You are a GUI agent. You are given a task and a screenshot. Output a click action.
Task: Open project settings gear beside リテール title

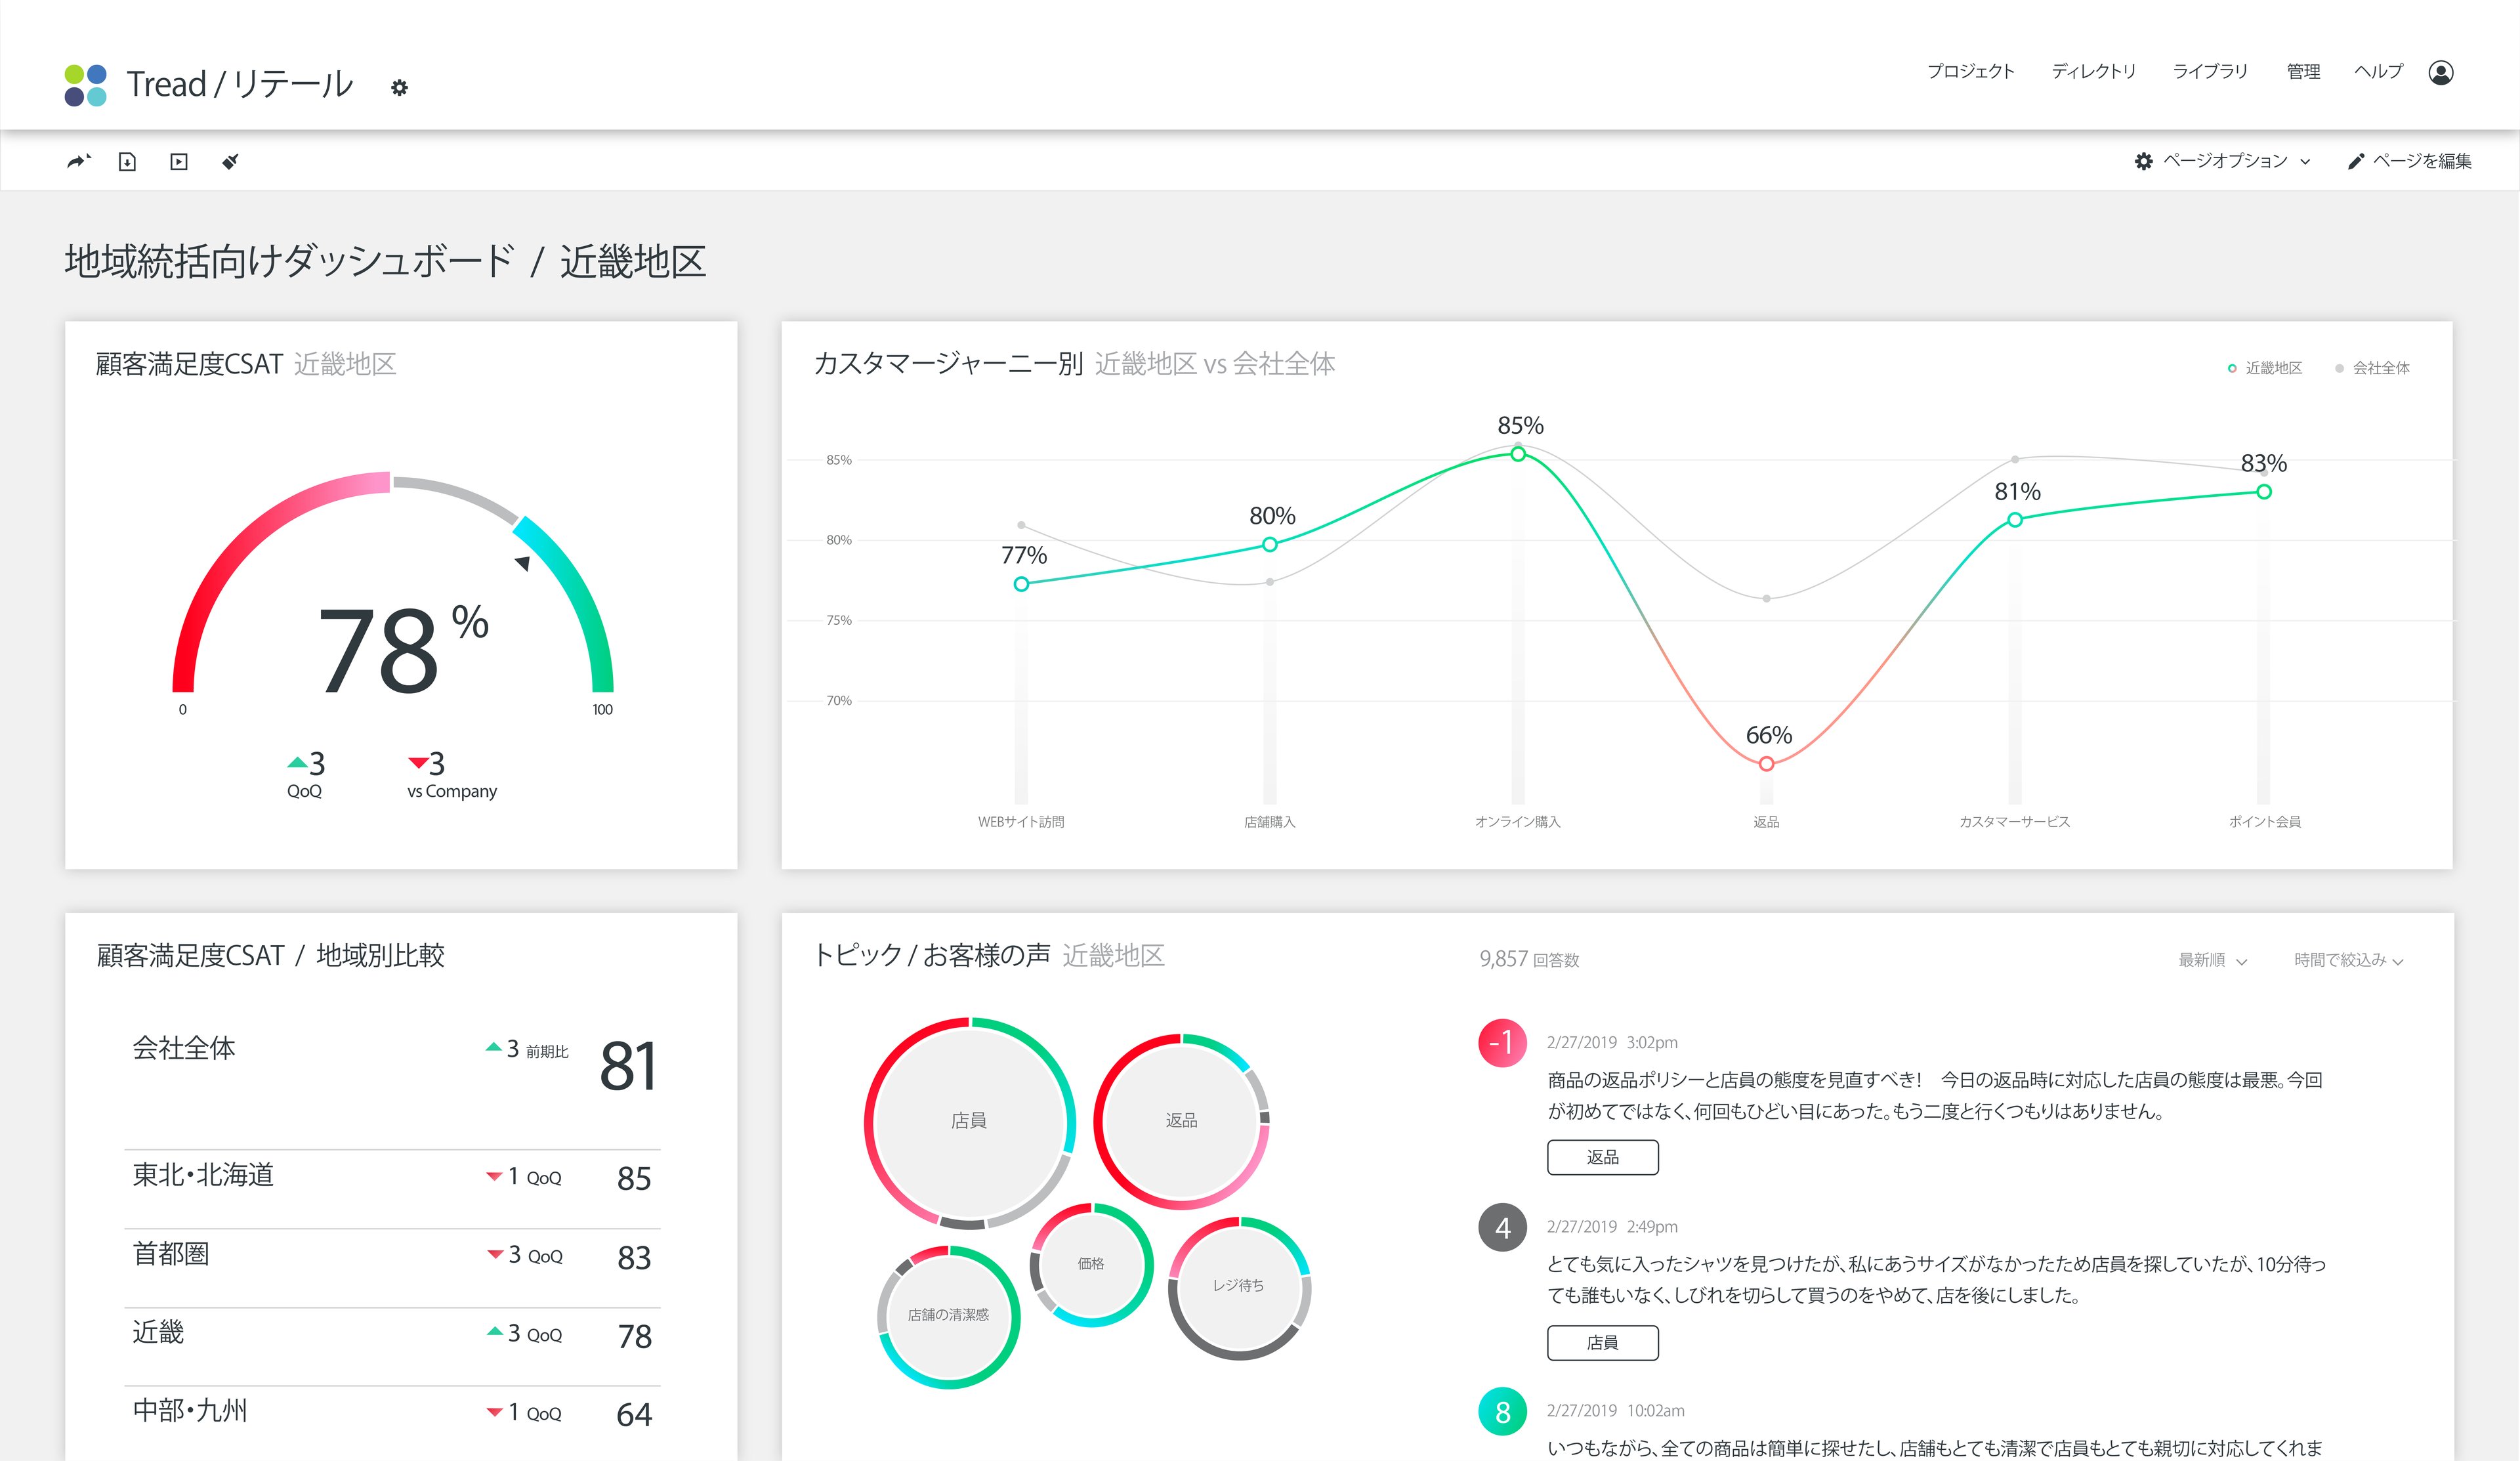point(399,88)
